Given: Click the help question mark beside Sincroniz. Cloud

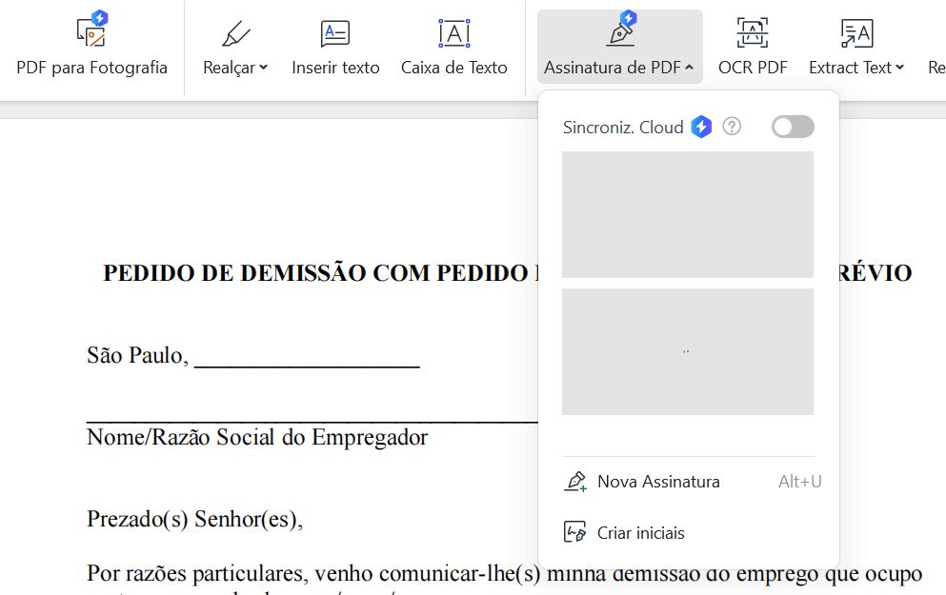Looking at the screenshot, I should tap(732, 127).
